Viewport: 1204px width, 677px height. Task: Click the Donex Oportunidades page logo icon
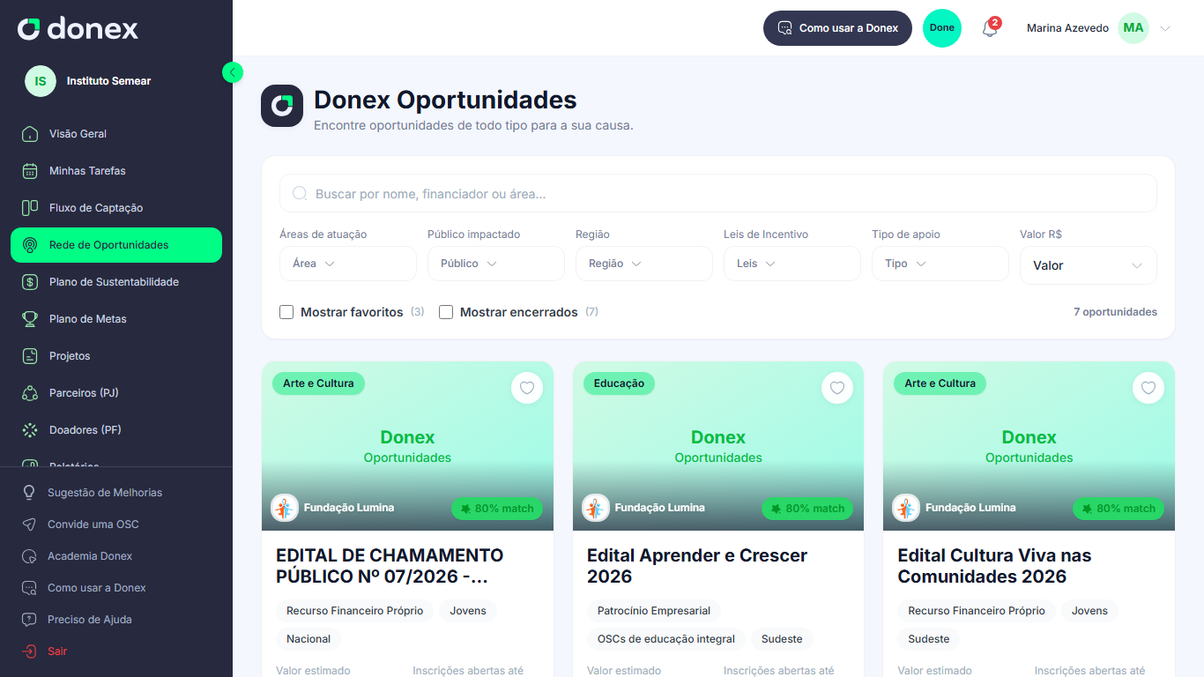tap(282, 106)
